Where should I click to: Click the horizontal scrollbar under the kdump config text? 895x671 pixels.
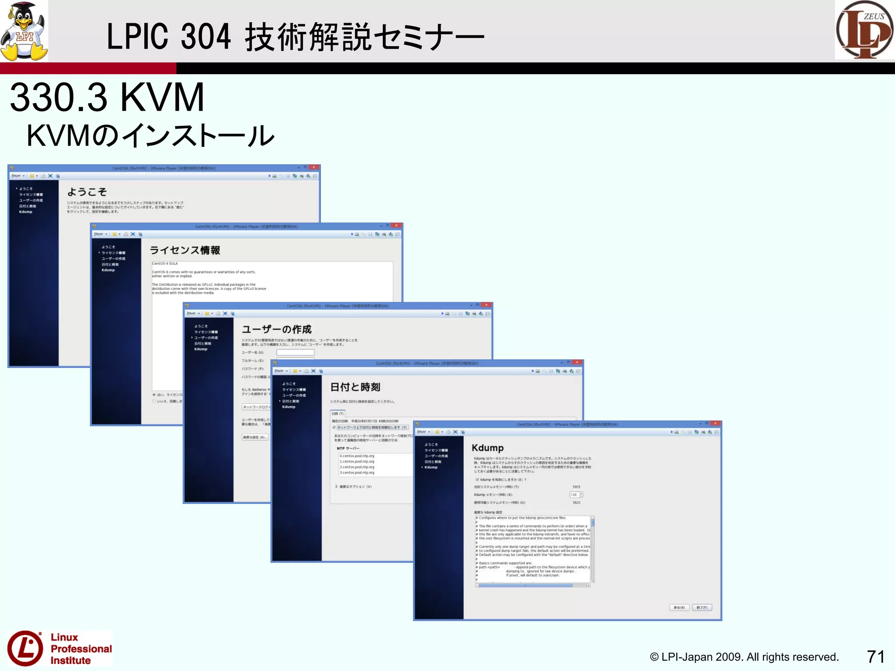[533, 585]
